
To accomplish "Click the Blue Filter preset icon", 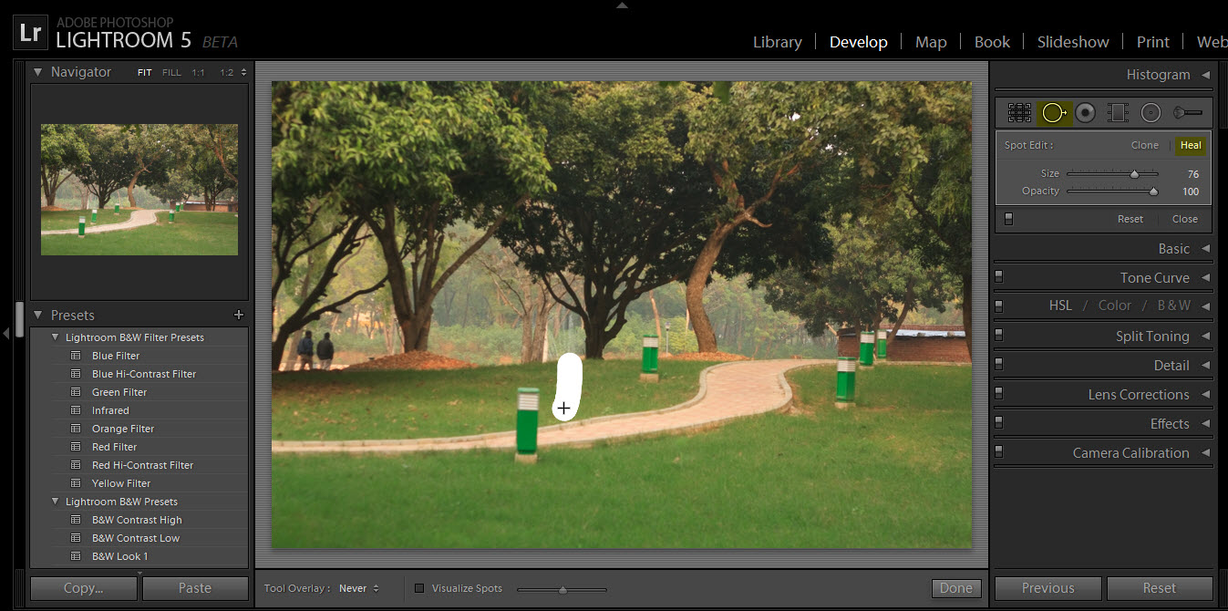I will pyautogui.click(x=77, y=356).
